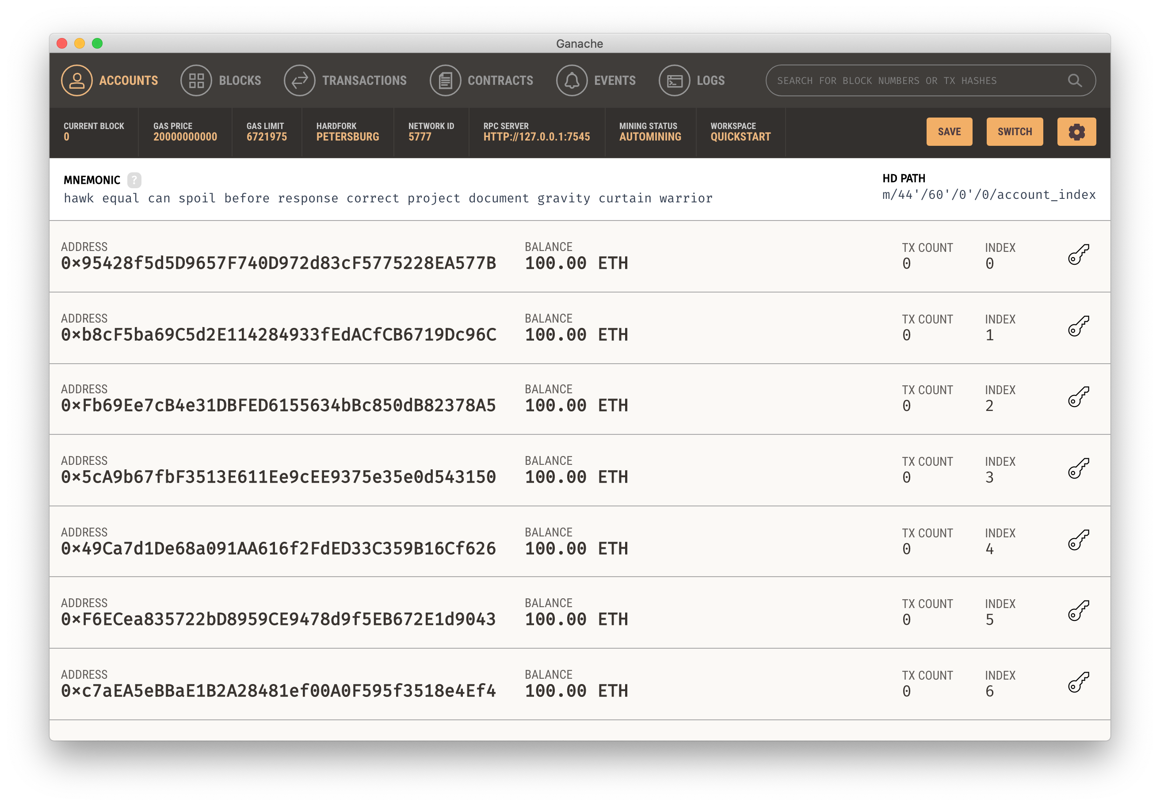Screen dimensions: 1160x806
Task: Click the Ganache window title
Action: click(580, 44)
